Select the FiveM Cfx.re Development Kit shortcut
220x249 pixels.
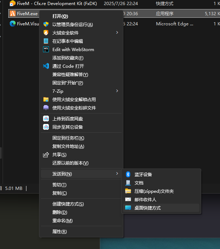coord(54,3)
